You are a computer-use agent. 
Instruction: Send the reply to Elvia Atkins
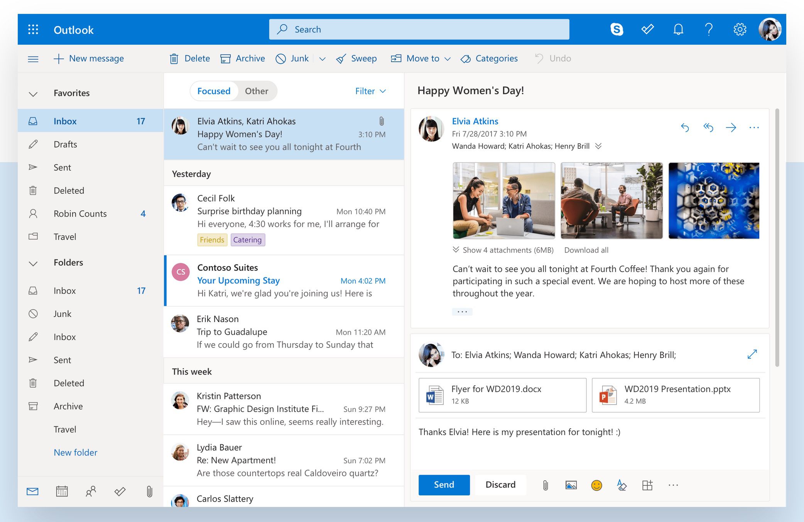(443, 485)
